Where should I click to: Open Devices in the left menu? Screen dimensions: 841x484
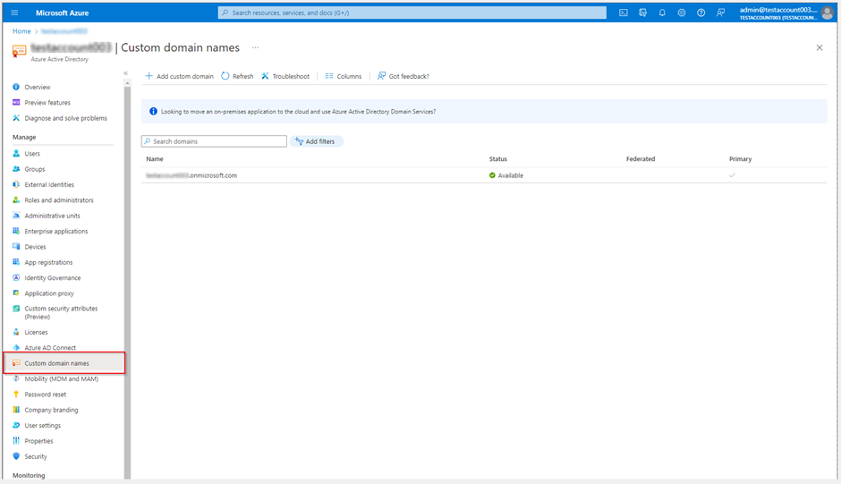pyautogui.click(x=30, y=247)
